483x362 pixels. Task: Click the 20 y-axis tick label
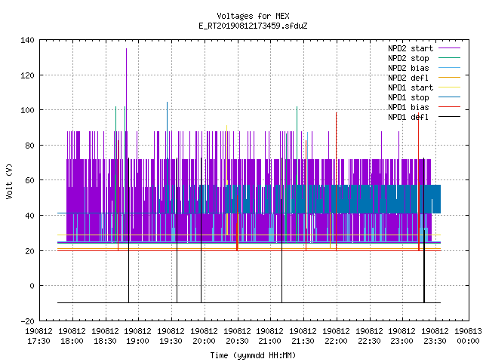tap(29, 251)
